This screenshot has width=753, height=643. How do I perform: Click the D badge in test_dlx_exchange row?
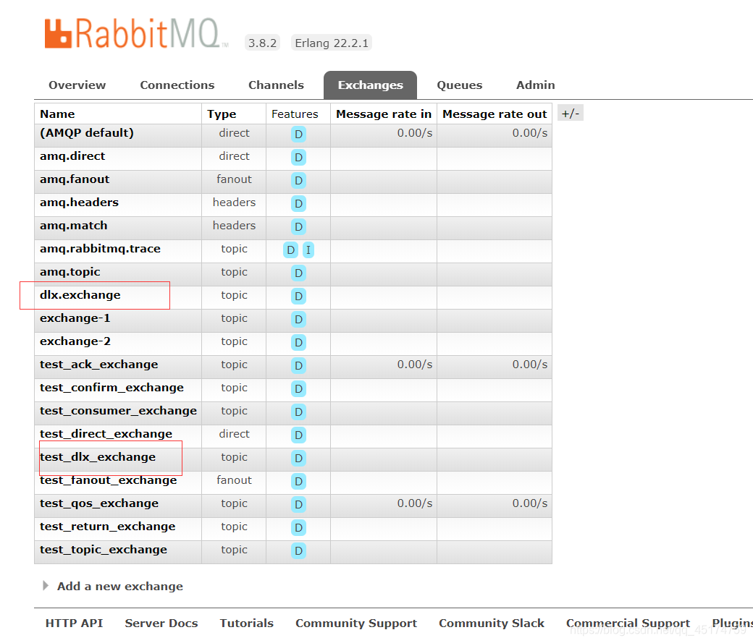pyautogui.click(x=298, y=459)
